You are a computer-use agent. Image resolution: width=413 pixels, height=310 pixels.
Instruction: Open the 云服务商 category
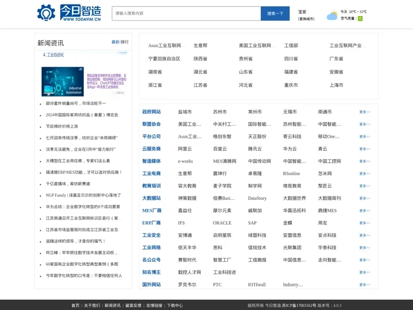tap(151, 149)
